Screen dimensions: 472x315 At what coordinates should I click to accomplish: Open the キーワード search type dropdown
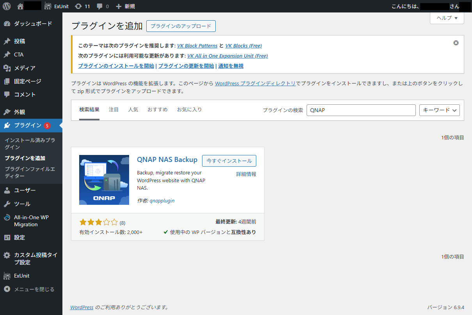coord(440,110)
